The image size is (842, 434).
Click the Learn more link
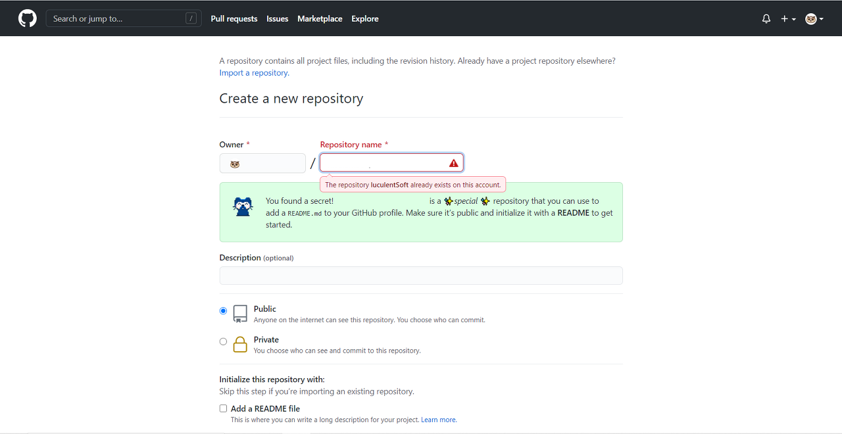pos(439,420)
